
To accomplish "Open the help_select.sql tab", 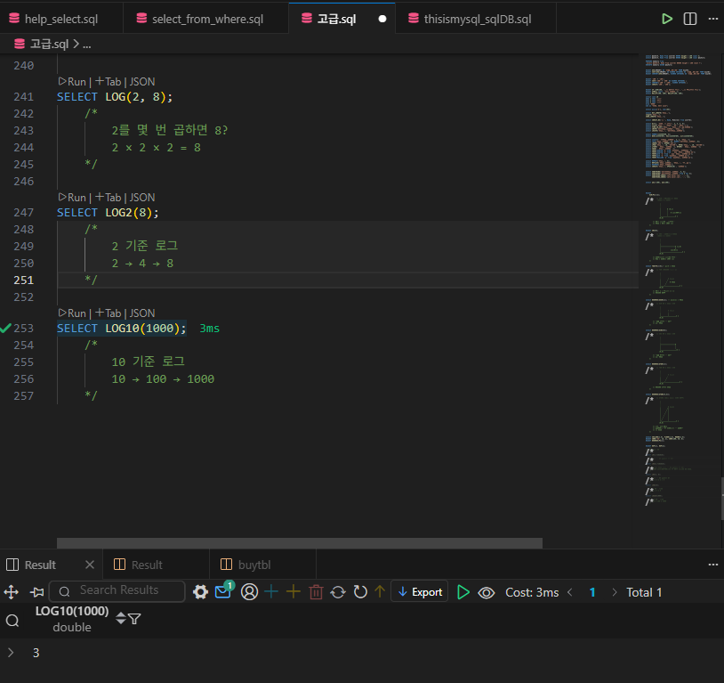I will click(61, 19).
